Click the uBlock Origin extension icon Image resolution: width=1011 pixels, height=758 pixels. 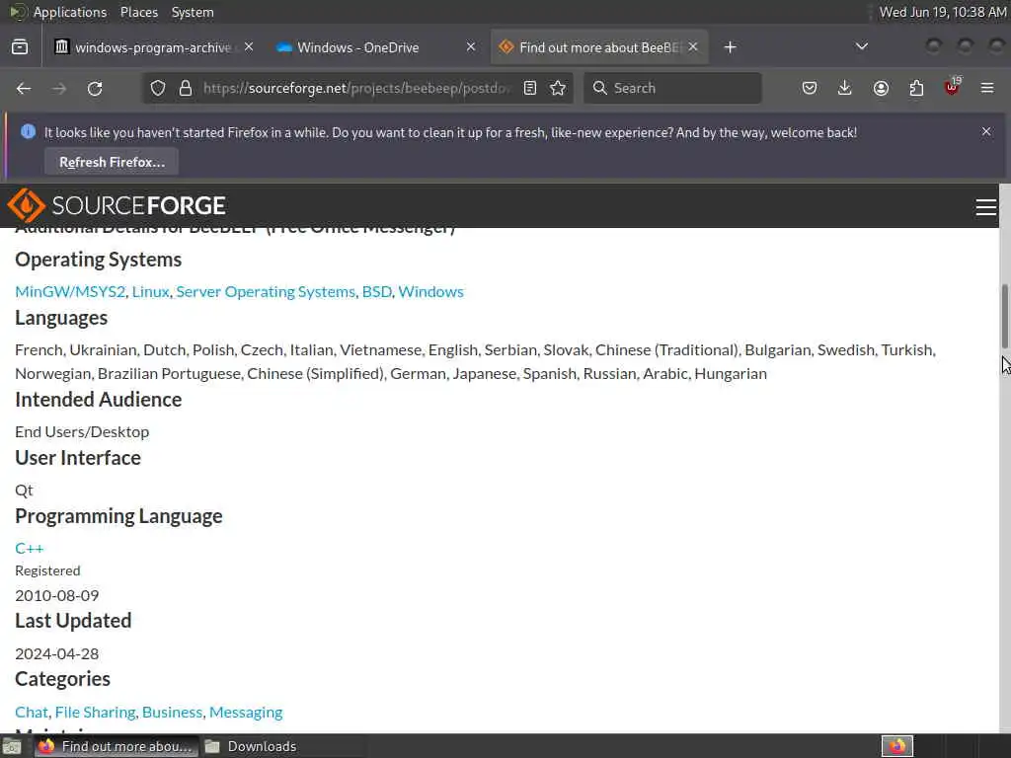[x=952, y=87]
